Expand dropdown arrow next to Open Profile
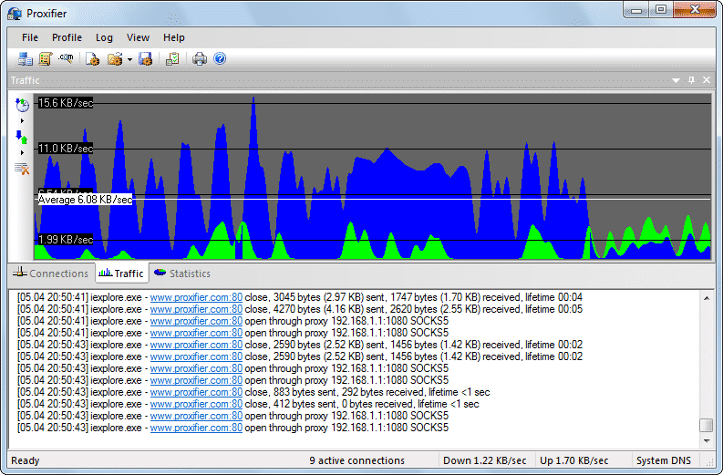 (129, 59)
